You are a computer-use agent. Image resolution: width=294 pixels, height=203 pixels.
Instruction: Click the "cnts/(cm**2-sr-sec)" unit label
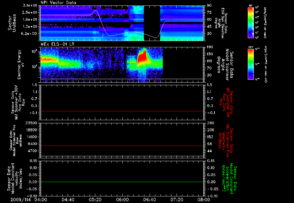[265, 23]
